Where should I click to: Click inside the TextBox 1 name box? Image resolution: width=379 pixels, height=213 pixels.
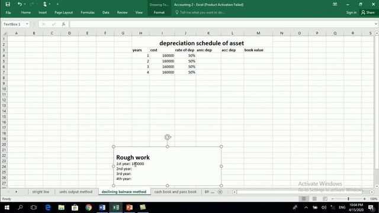[13, 24]
